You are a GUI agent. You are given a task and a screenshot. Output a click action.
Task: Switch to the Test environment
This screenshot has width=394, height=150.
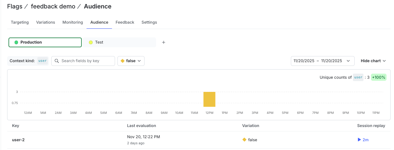119,42
